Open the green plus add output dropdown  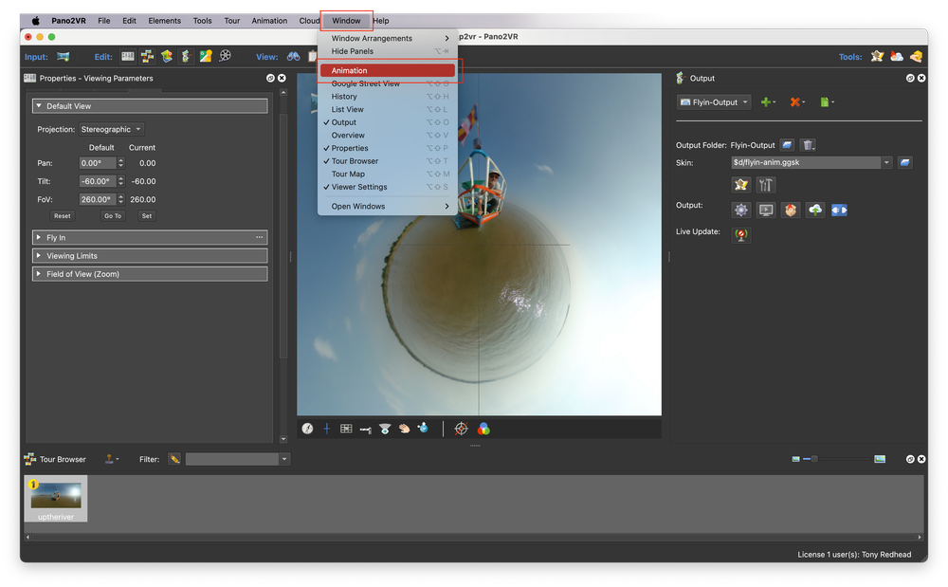pyautogui.click(x=768, y=102)
